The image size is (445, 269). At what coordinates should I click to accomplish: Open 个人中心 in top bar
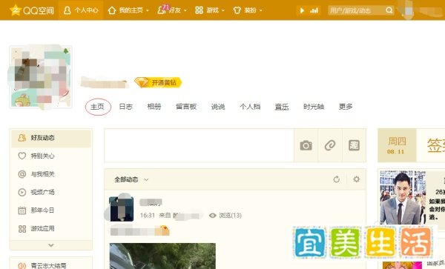[x=81, y=10]
